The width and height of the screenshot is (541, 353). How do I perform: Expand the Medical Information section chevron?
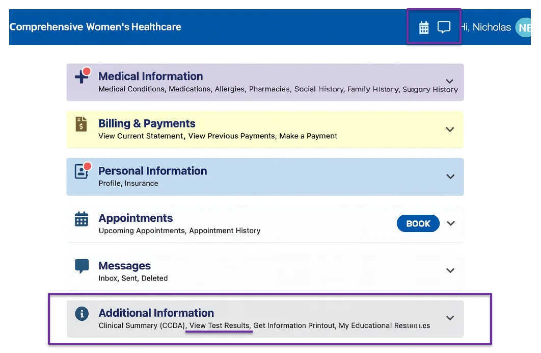pos(449,82)
